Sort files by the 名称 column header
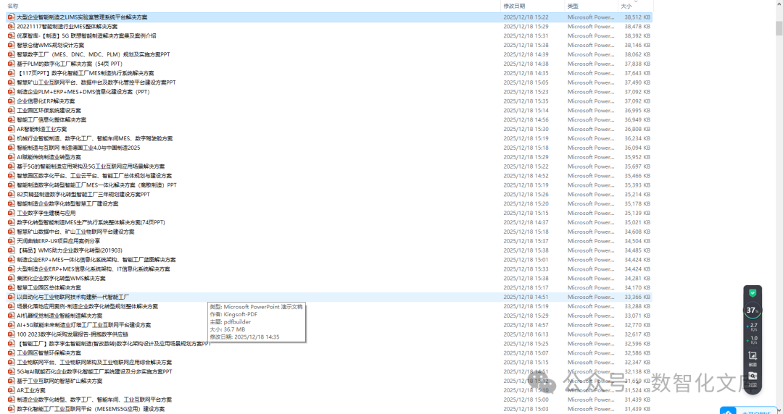The width and height of the screenshot is (783, 414). pyautogui.click(x=13, y=6)
